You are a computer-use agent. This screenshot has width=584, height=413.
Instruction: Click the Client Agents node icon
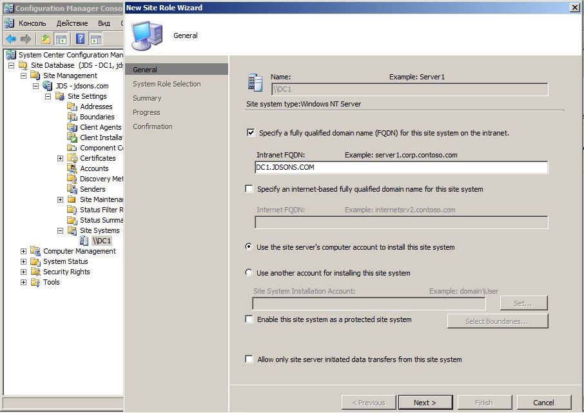[72, 127]
